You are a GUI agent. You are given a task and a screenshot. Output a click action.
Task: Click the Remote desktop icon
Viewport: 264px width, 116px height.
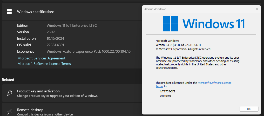click(x=9, y=112)
